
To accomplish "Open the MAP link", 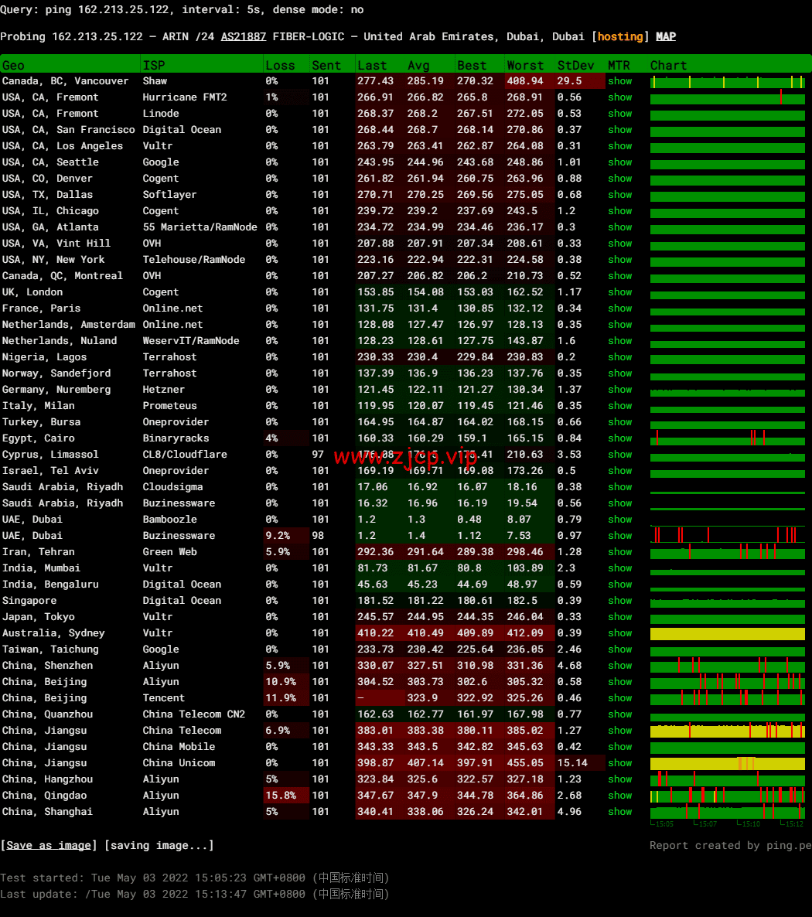I will pos(666,36).
